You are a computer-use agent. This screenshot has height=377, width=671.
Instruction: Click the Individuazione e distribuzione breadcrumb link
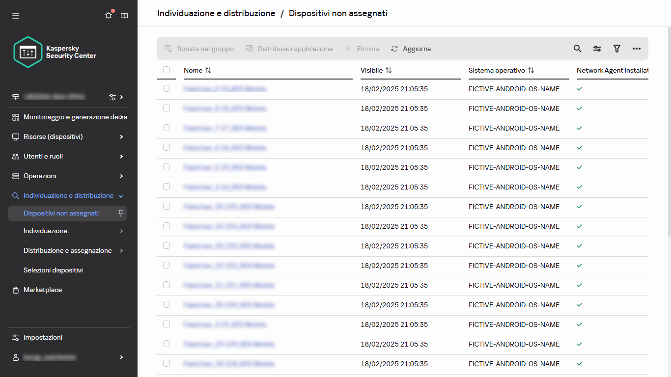(x=216, y=13)
